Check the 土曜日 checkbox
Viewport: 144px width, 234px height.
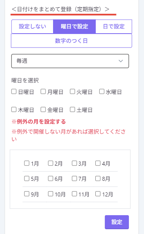(73, 110)
